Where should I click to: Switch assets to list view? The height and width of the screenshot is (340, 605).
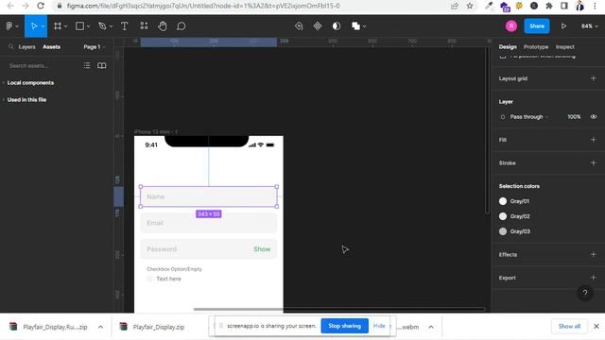87,65
